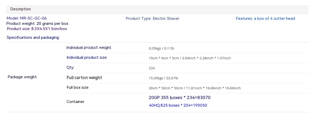This screenshot has width=318, height=113.
Task: Click the 40HQ:825 boxes container line
Action: click(178, 105)
